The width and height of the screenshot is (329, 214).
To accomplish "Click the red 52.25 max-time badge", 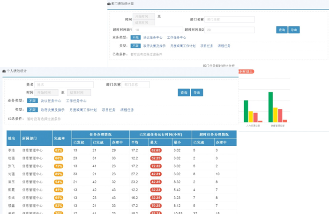I will pyautogui.click(x=156, y=158).
